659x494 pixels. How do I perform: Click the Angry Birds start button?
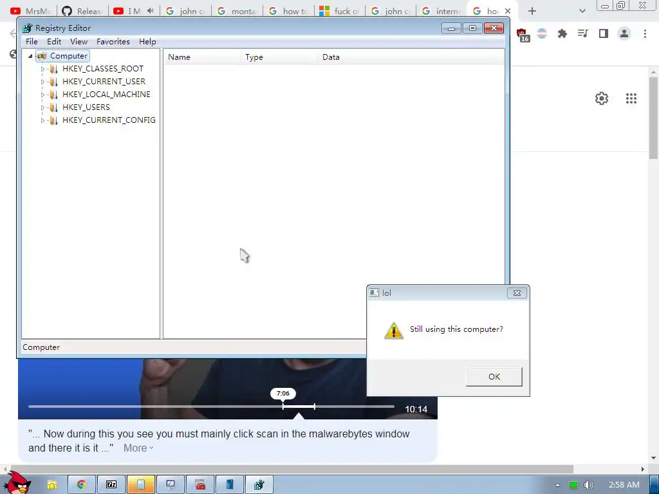point(17,482)
